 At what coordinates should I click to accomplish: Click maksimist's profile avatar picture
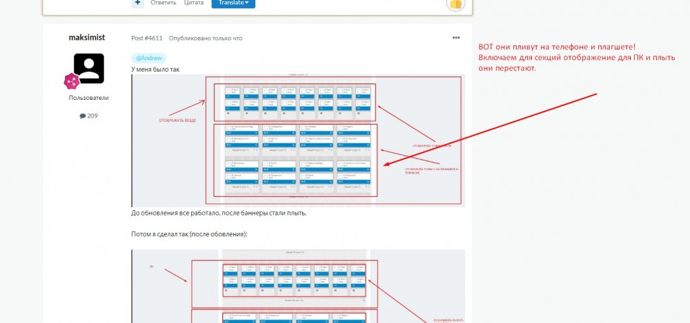click(88, 68)
